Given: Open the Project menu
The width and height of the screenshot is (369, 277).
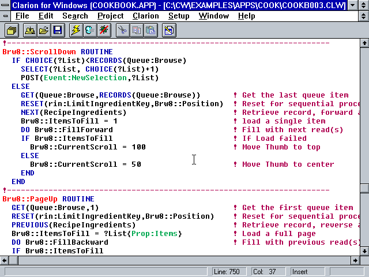Looking at the screenshot, I should click(x=110, y=16).
